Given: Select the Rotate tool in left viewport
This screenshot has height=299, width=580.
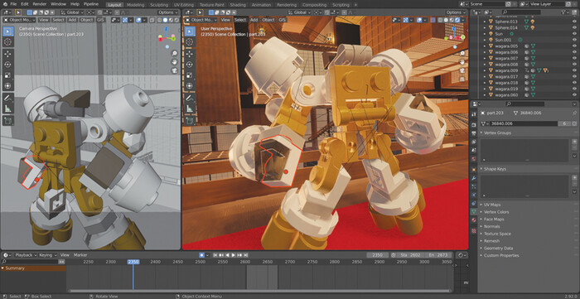Looking at the screenshot, I should [8, 65].
